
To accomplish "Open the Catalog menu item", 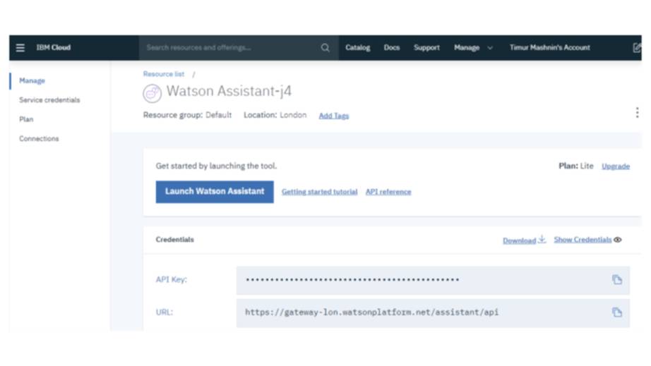I will click(357, 48).
